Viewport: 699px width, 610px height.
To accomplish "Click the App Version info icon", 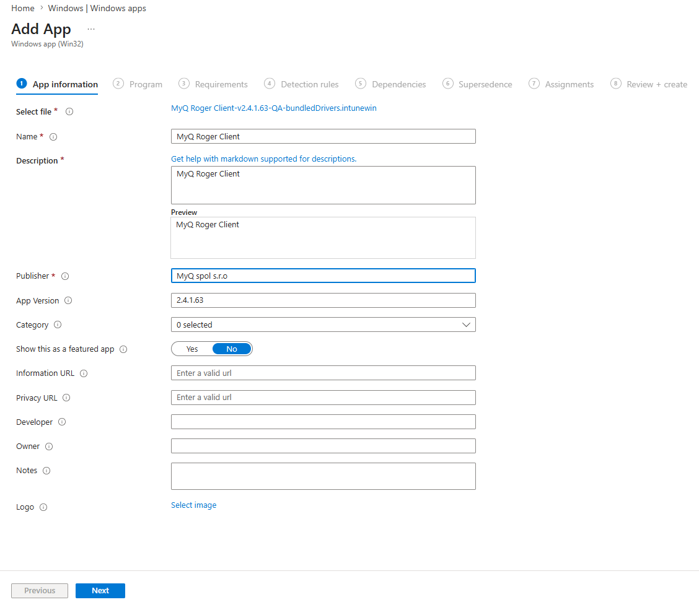I will point(68,301).
